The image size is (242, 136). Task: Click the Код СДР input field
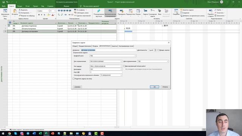point(106,72)
